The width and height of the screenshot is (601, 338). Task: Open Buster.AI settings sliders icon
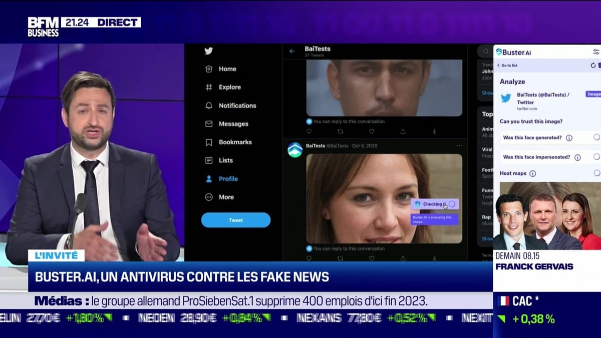pyautogui.click(x=596, y=52)
